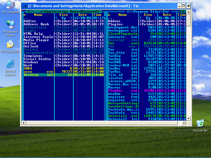Select the Far ico file

coord(147,50)
